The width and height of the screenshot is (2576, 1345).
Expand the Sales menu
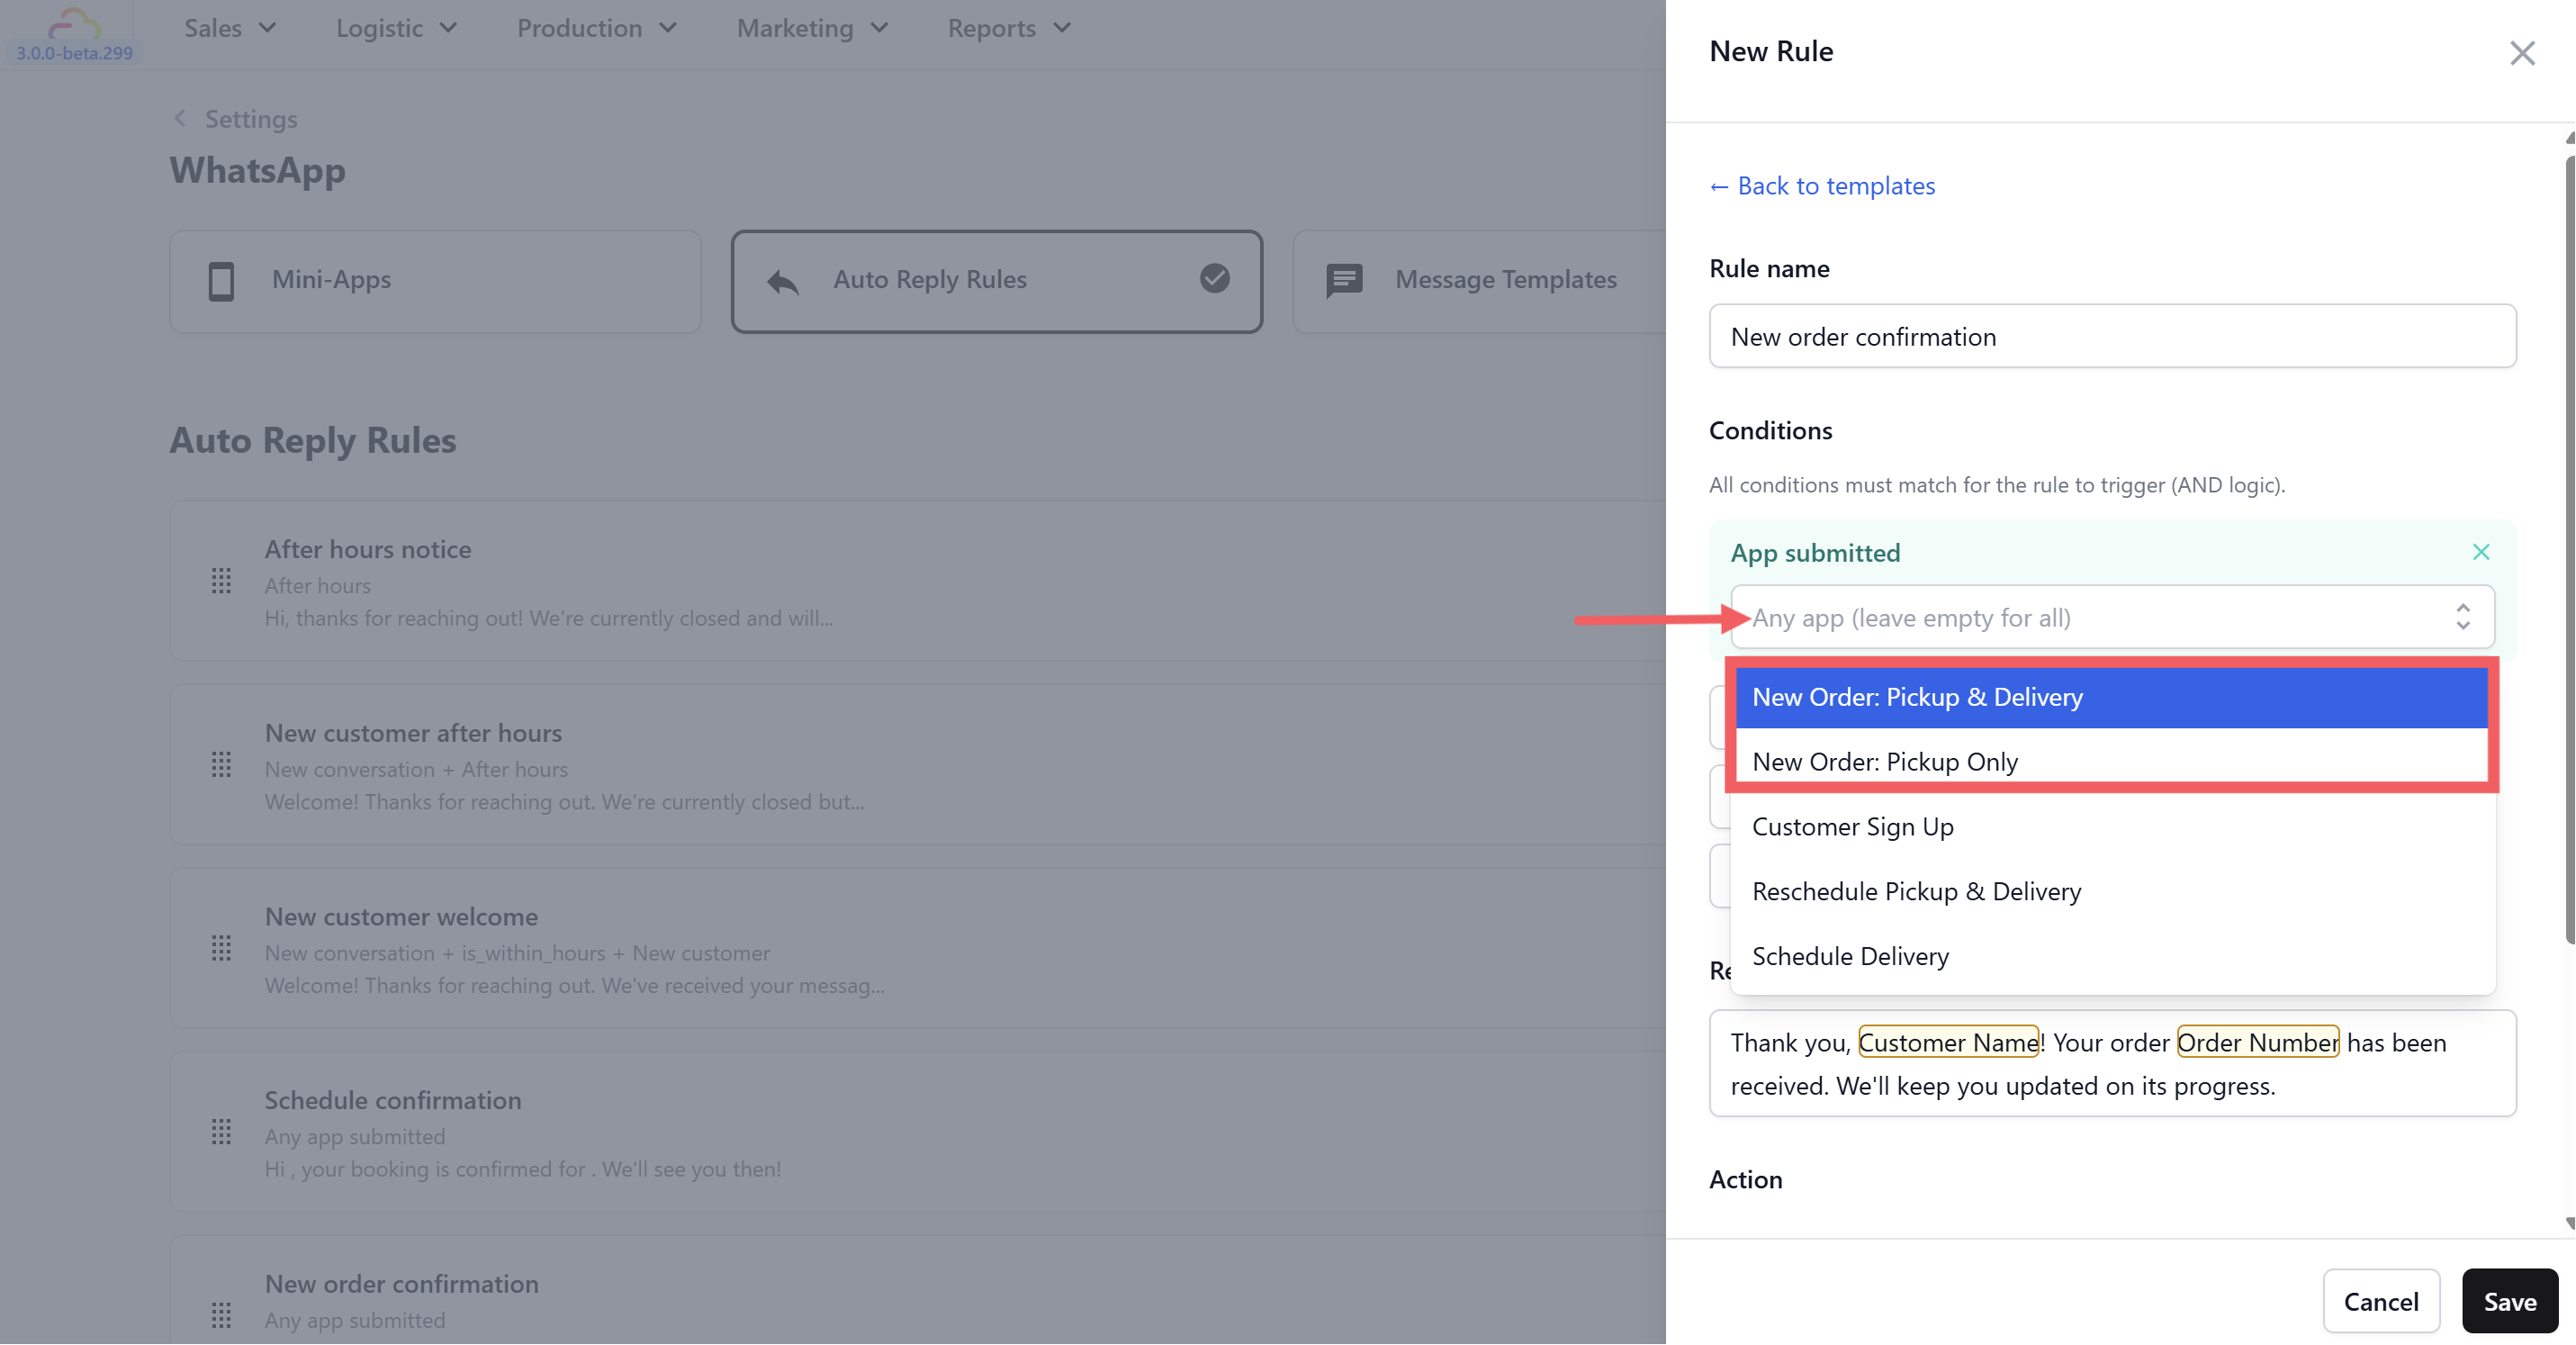tap(230, 28)
